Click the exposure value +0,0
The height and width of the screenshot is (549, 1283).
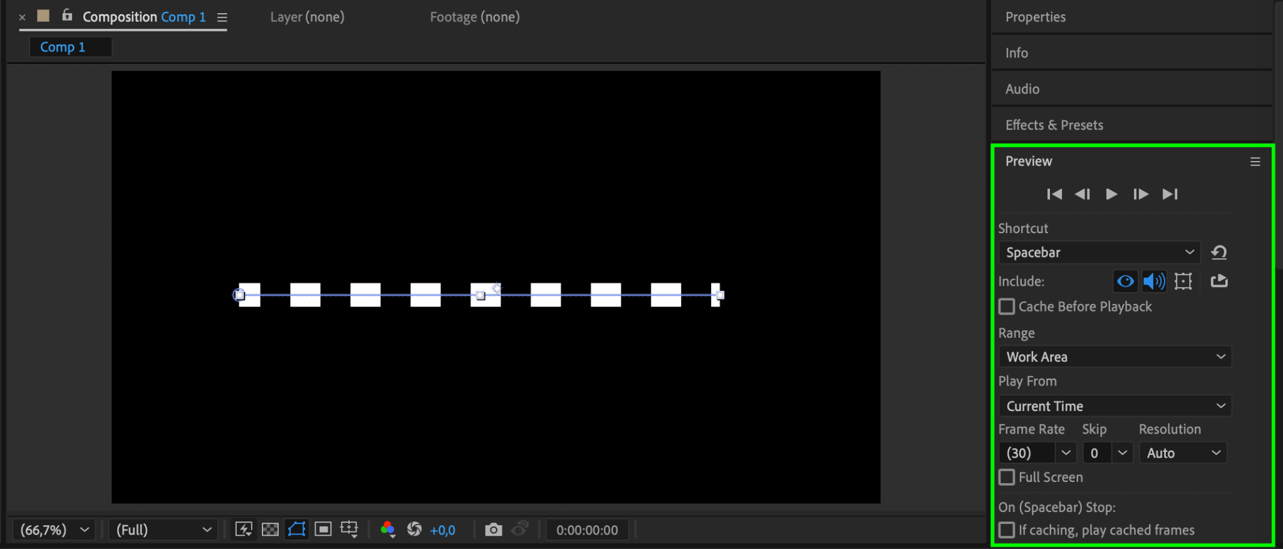442,530
